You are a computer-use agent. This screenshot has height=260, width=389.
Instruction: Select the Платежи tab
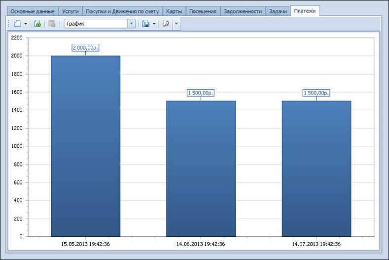click(305, 11)
